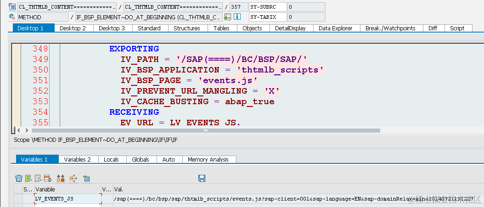Click the RECEIVING keyword on line 354

(x=134, y=112)
